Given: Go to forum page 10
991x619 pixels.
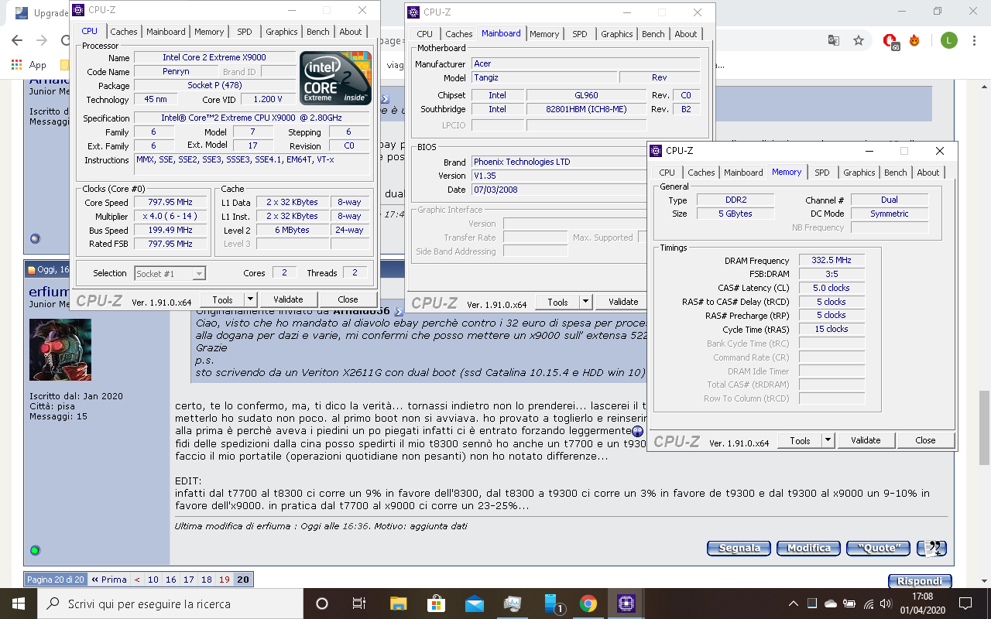Looking at the screenshot, I should coord(153,580).
